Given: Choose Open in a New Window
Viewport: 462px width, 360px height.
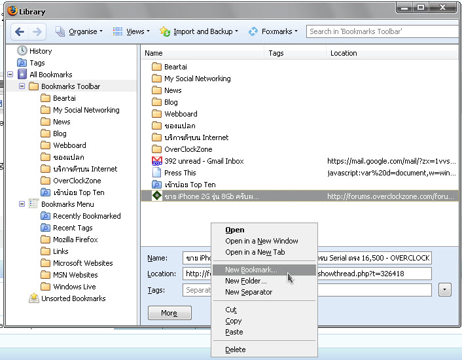Looking at the screenshot, I should [262, 241].
